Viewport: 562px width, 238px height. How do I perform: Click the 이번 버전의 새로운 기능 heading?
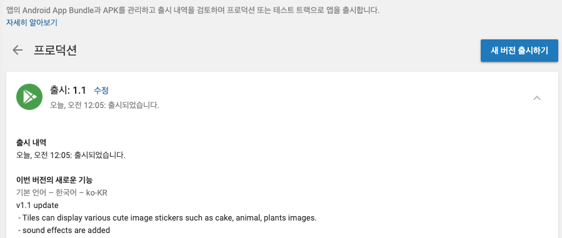coord(54,180)
